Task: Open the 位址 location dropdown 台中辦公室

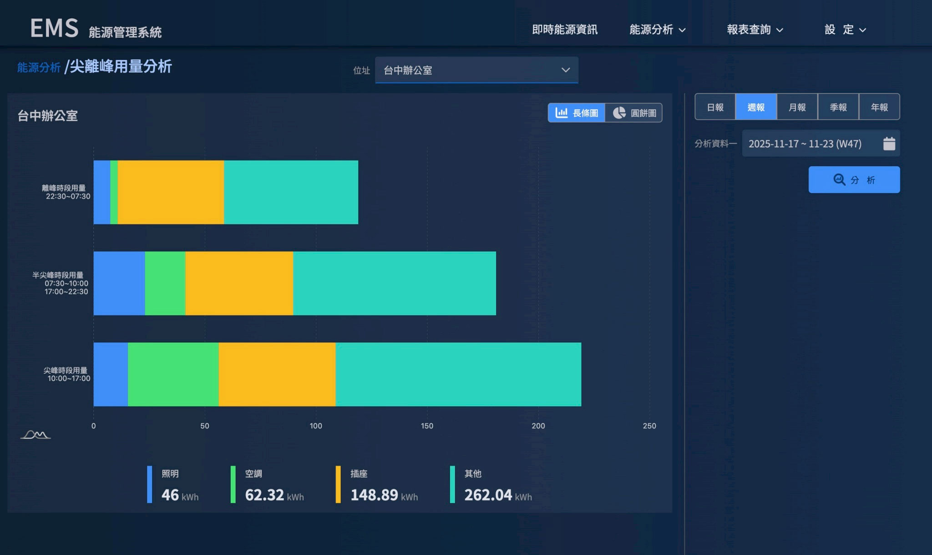Action: 476,70
